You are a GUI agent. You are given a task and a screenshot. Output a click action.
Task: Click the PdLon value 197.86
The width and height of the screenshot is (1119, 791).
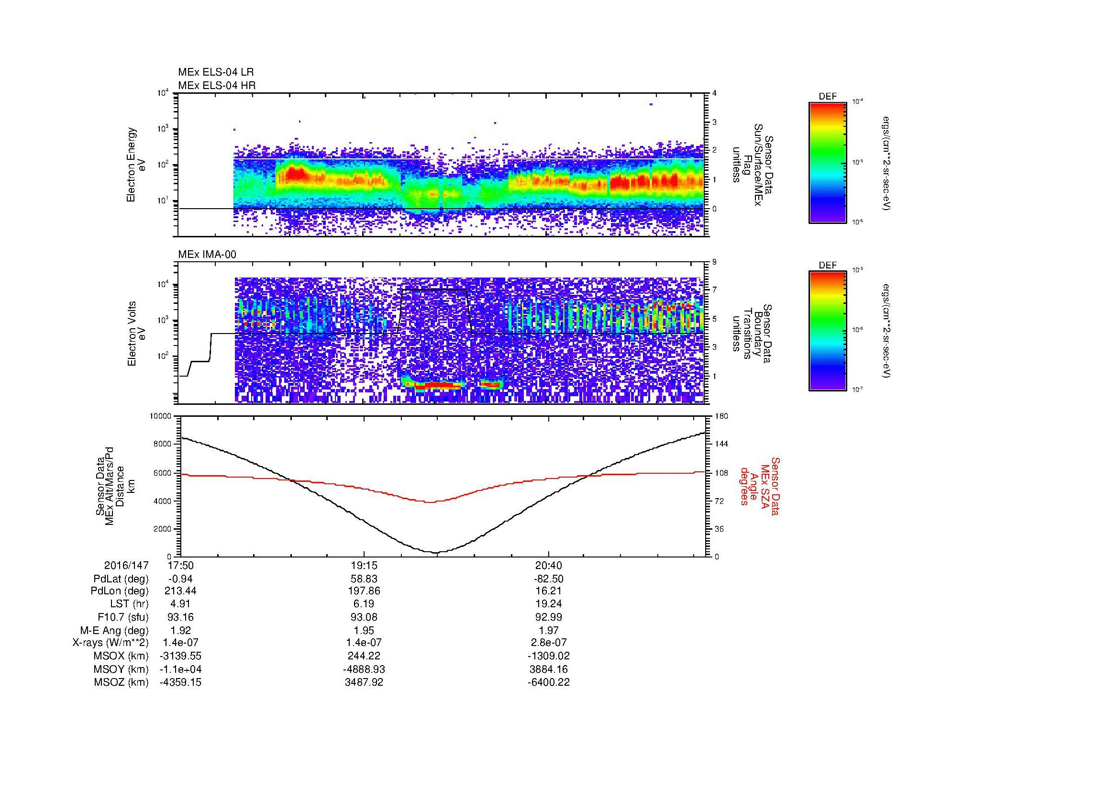(364, 591)
